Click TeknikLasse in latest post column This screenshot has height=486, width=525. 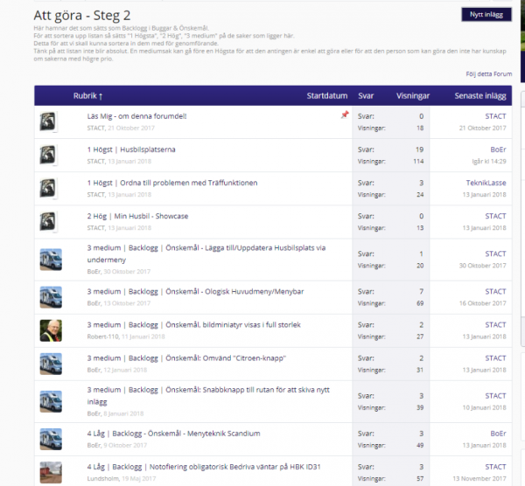[x=486, y=183]
